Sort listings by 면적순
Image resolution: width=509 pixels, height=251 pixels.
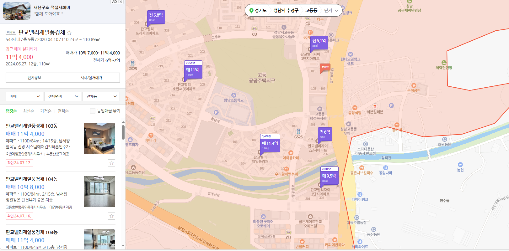[x=63, y=111]
